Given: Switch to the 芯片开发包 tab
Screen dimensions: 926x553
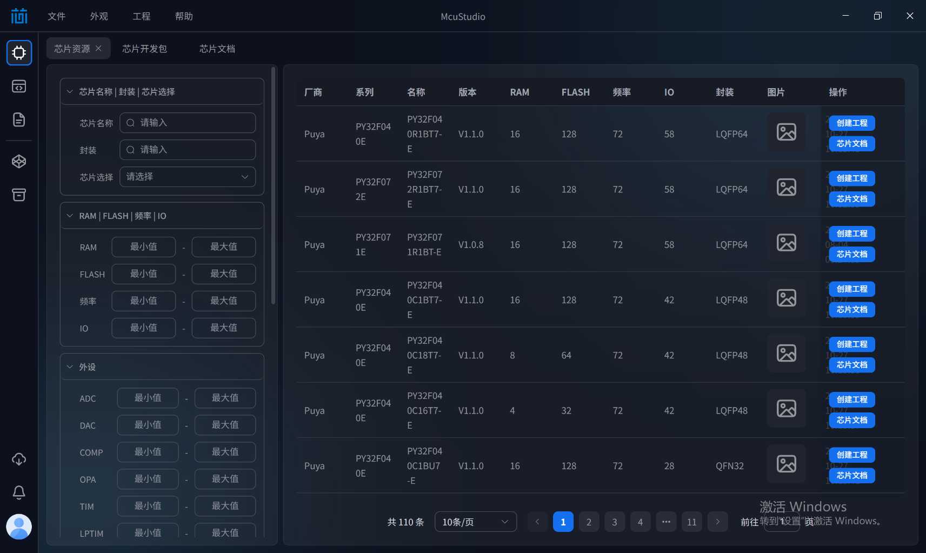Looking at the screenshot, I should pyautogui.click(x=145, y=49).
